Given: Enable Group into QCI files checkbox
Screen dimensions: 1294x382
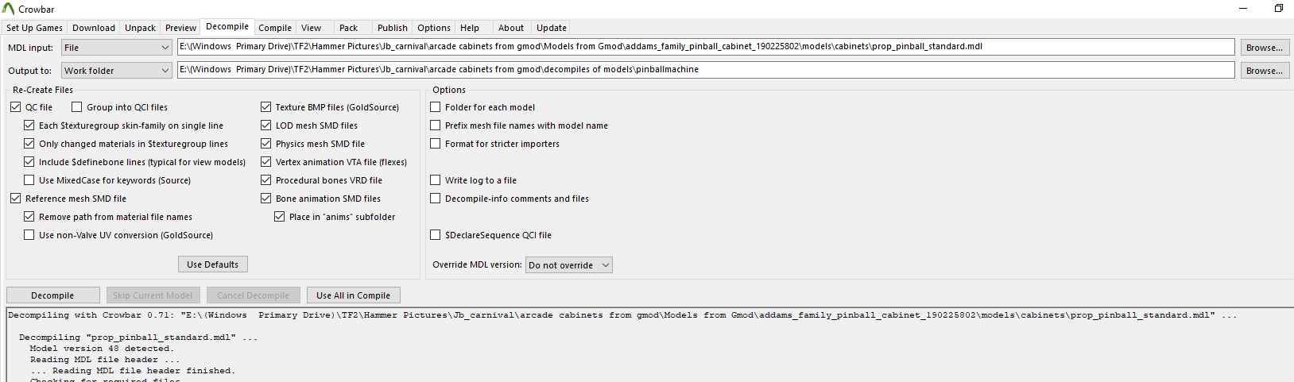Looking at the screenshot, I should [x=77, y=107].
